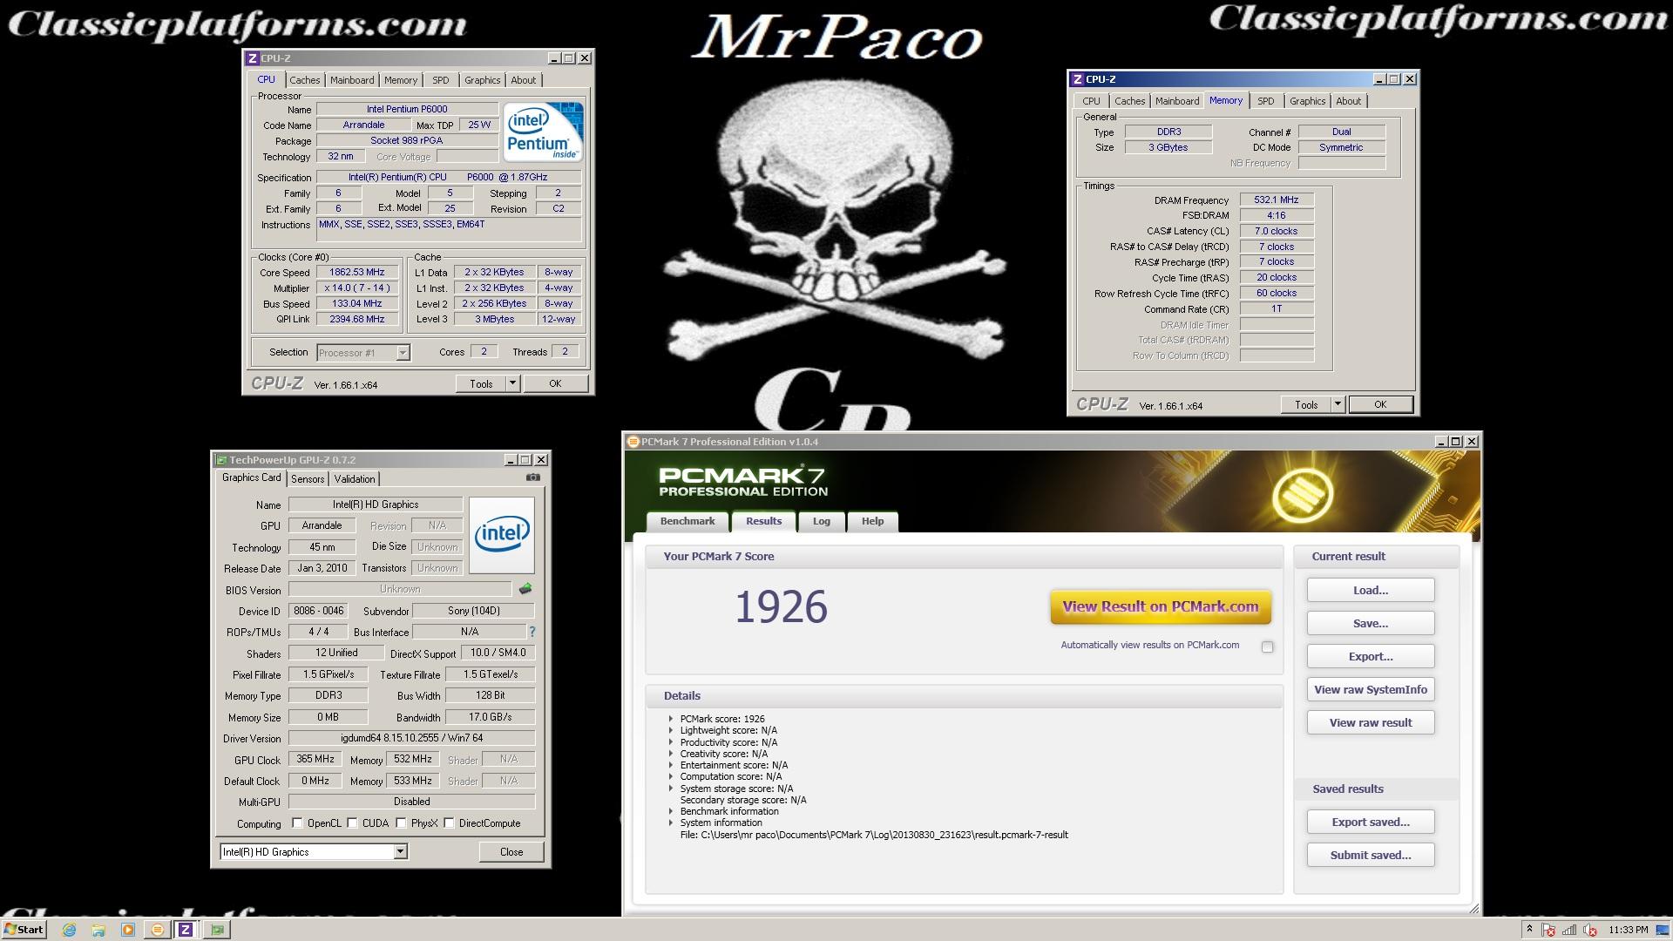Click the Intel logo in GPU-Z
1673x941 pixels.
[502, 535]
